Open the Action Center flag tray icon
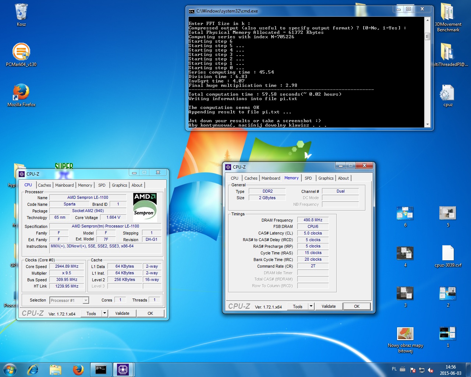This screenshot has height=377, width=471. coord(413,370)
